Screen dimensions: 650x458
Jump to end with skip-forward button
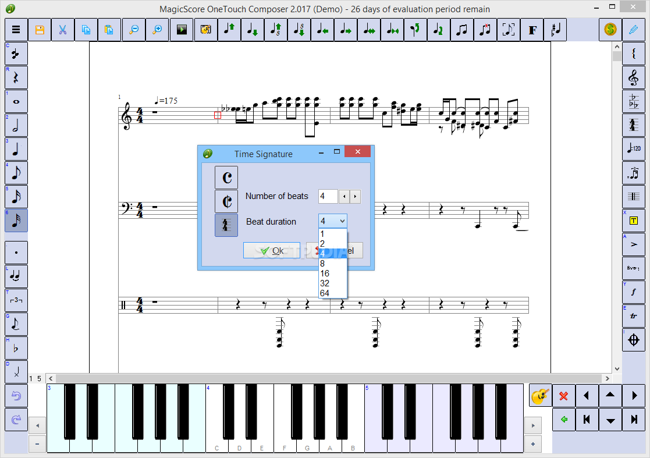tap(634, 420)
